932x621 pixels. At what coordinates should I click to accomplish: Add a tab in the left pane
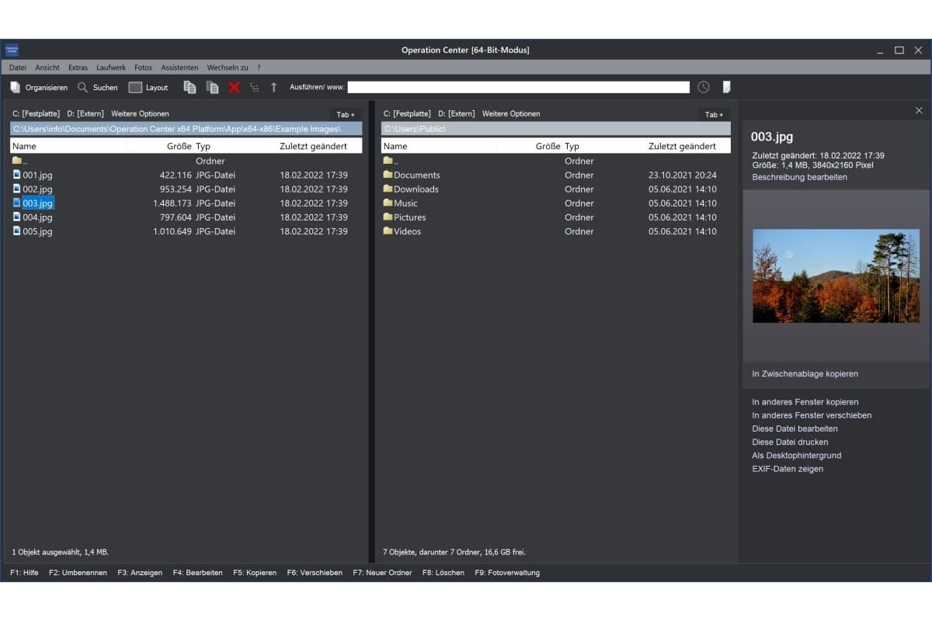click(346, 115)
